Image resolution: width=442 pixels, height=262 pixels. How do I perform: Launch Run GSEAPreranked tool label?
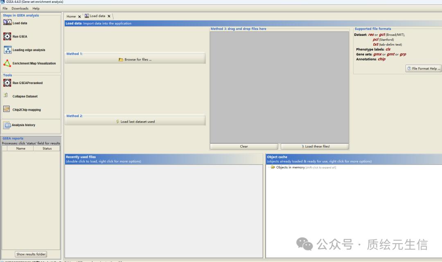tap(28, 83)
